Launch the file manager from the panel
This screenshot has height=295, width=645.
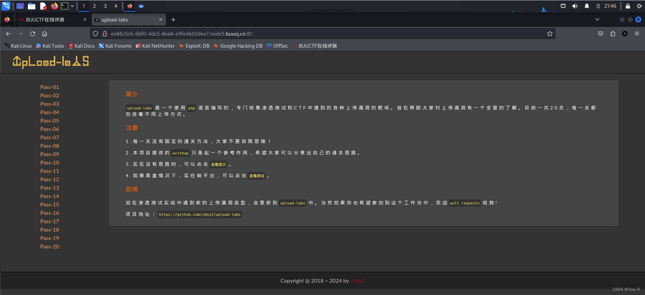(x=32, y=6)
